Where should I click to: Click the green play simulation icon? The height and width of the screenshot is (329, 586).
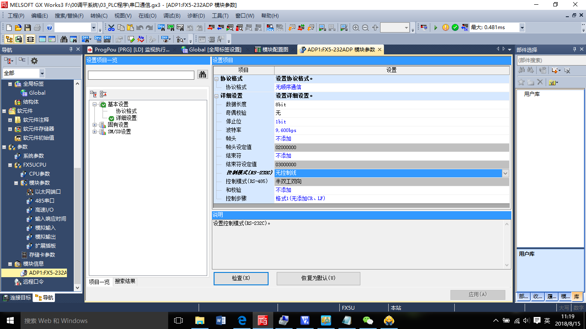point(436,28)
